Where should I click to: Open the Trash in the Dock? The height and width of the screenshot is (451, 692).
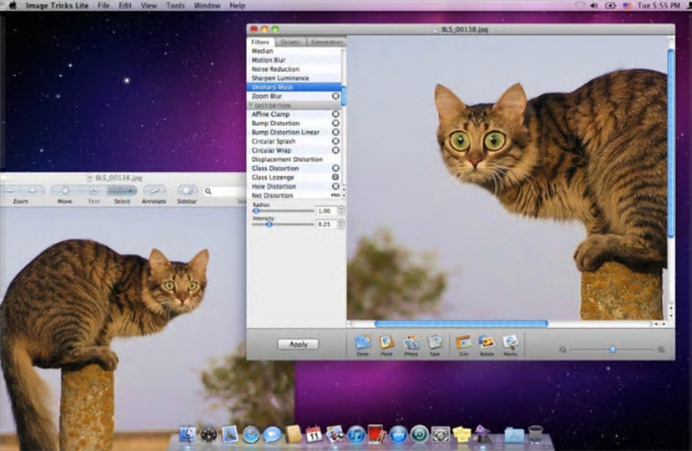click(535, 434)
